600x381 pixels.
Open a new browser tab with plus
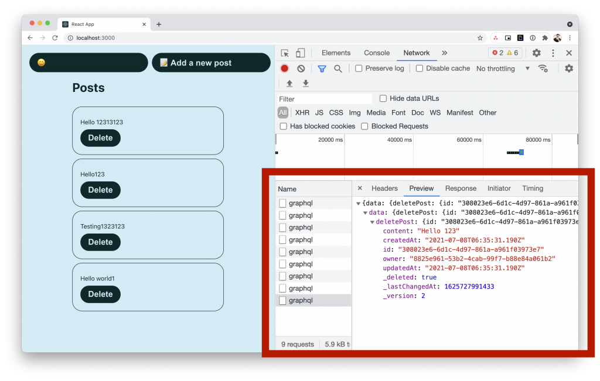point(159,25)
